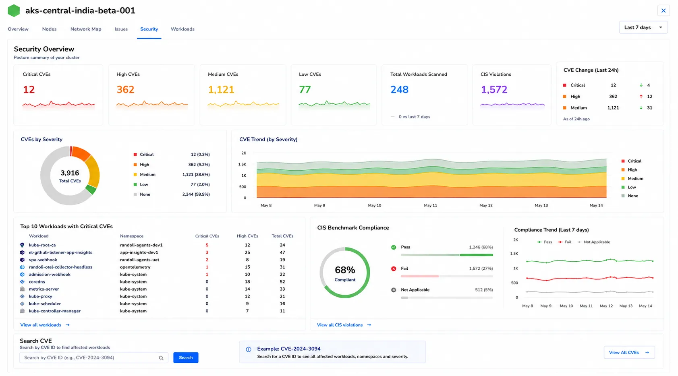678x376 pixels.
Task: Click the Low swatch in CVE Trend legend
Action: 623,188
